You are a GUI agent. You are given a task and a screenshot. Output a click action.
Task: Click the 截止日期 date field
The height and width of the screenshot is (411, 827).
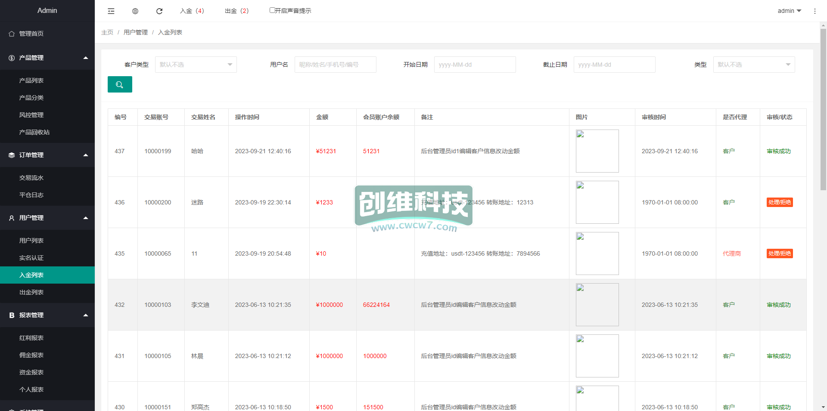tap(615, 65)
